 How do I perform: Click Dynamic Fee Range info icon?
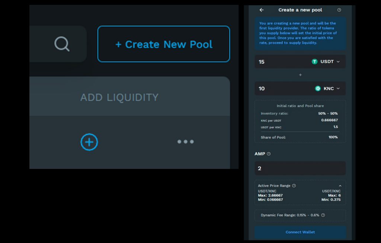[x=323, y=215]
